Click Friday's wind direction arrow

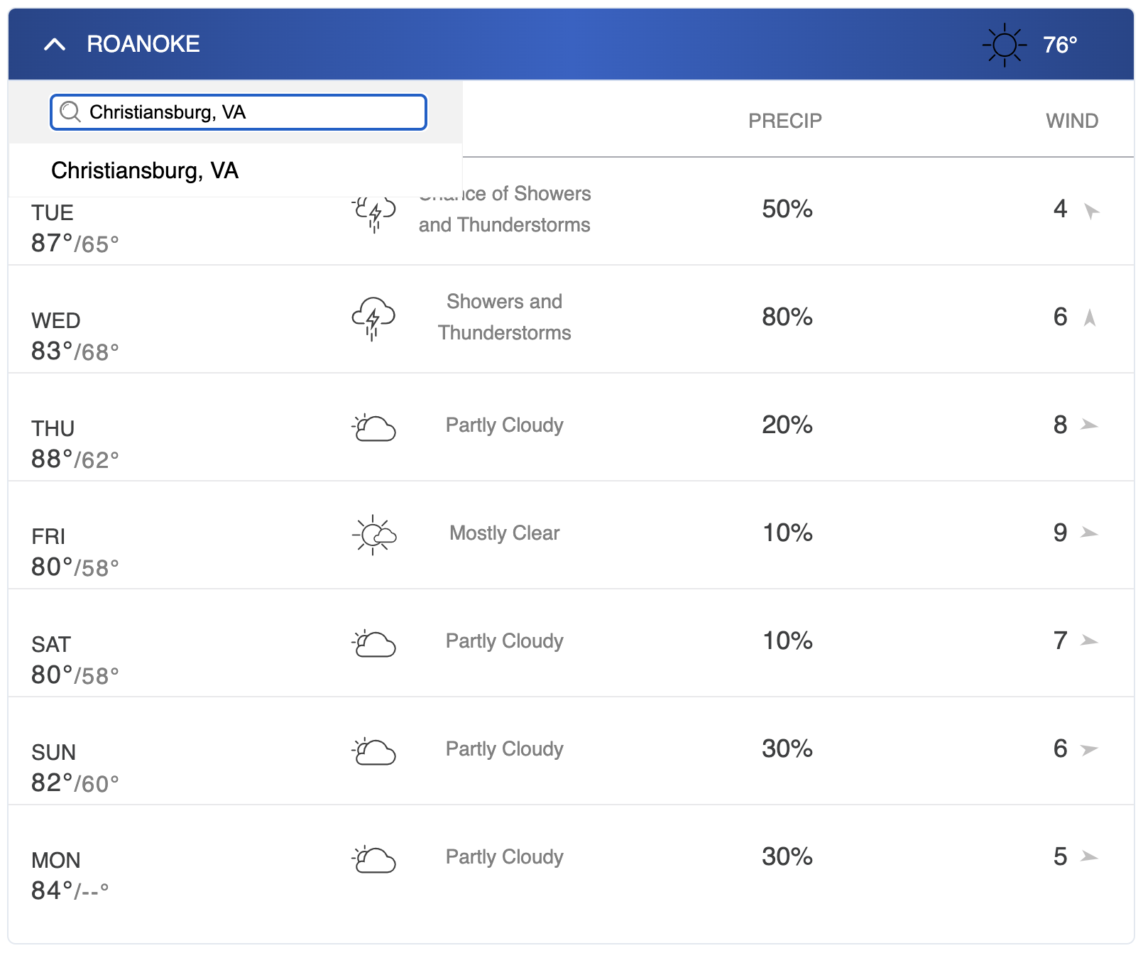tap(1089, 533)
